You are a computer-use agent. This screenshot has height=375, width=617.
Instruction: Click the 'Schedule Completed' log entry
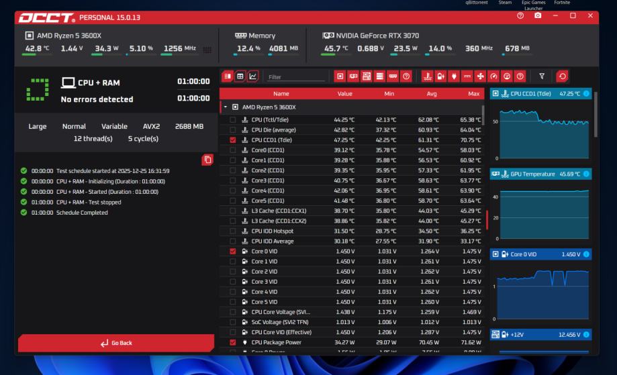pos(82,212)
